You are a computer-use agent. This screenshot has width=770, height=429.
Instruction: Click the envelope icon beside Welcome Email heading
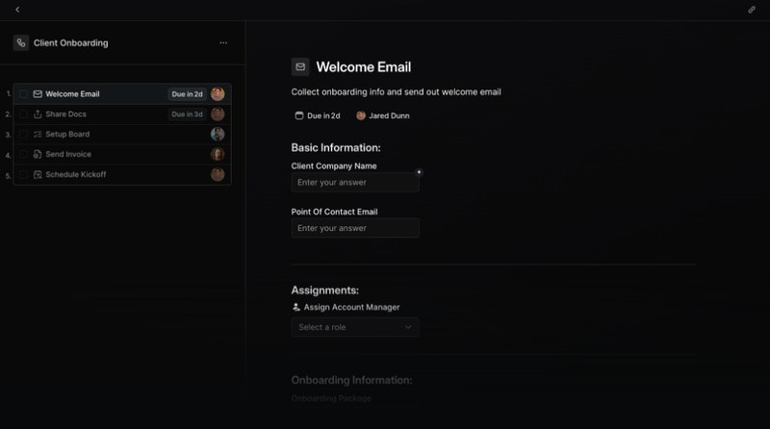click(x=300, y=67)
